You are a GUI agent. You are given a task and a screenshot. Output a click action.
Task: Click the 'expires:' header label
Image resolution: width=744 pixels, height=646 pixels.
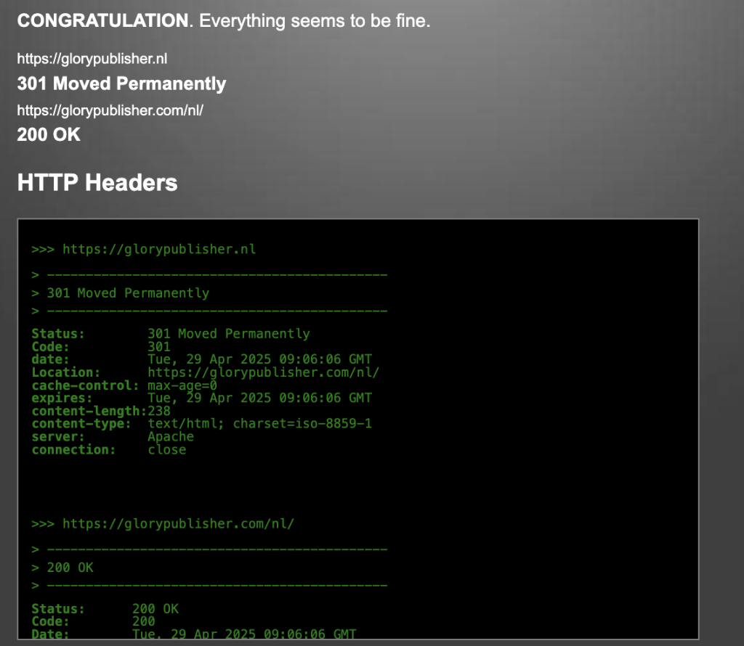pos(62,398)
